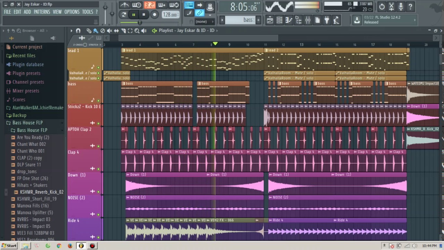
Task: Open the Playlist view from main toolbar
Action: coord(270,20)
